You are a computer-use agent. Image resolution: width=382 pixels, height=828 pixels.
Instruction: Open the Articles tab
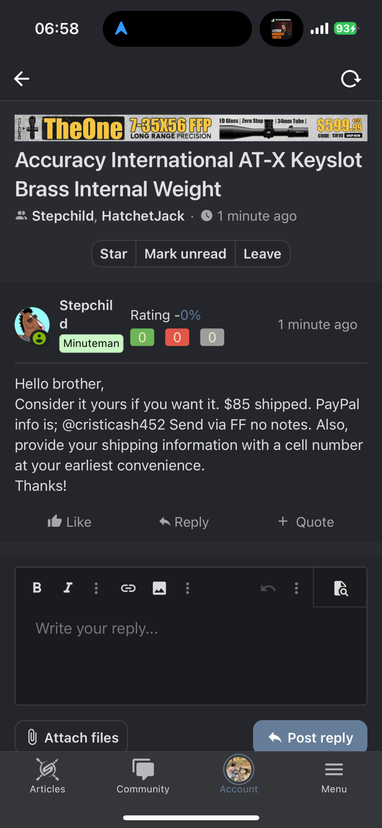click(48, 776)
